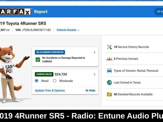Image resolution: width=163 pixels, height=122 pixels.
Task: Click the mileage text ending in 307 mi
Action: click(5, 30)
